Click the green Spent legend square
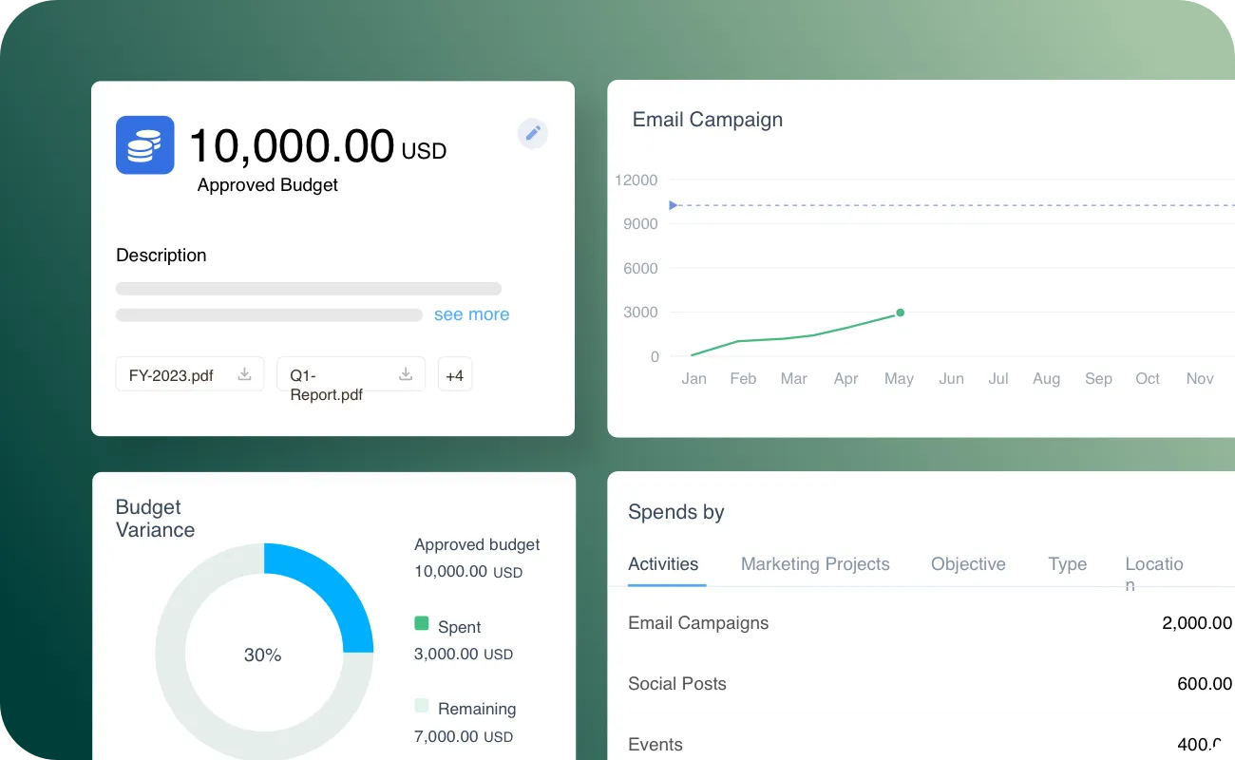 click(x=422, y=624)
